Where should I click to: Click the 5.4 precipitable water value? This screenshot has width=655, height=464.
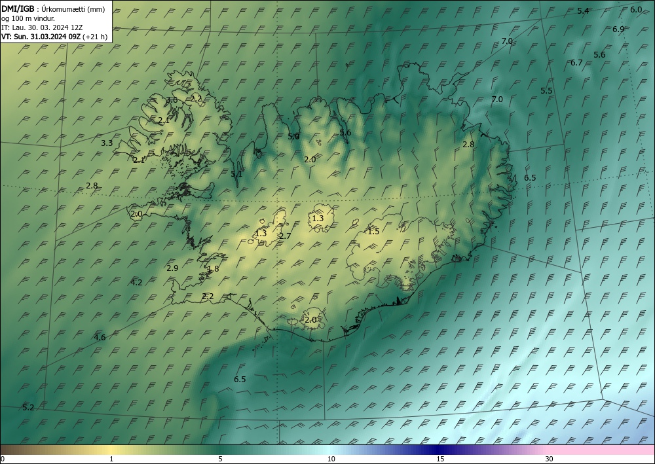pyautogui.click(x=583, y=11)
